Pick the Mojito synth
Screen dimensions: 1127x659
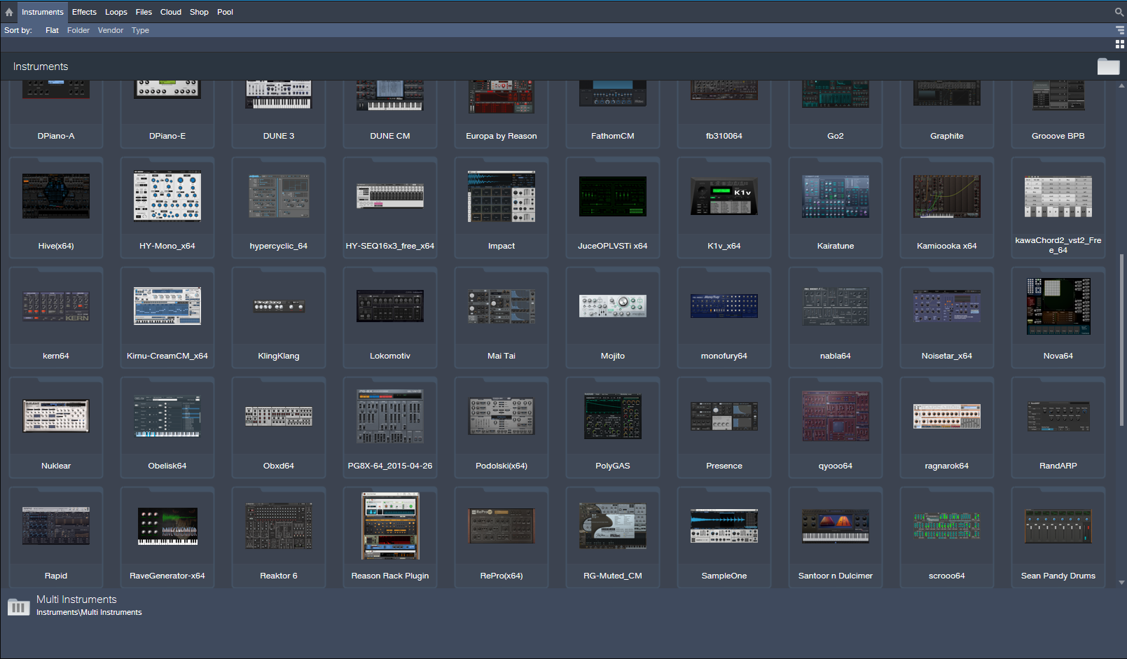tap(613, 318)
